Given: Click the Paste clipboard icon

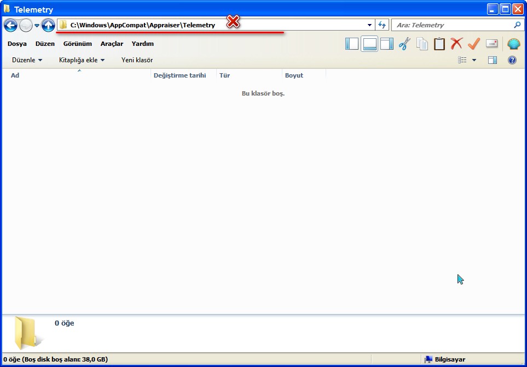Looking at the screenshot, I should pos(439,44).
